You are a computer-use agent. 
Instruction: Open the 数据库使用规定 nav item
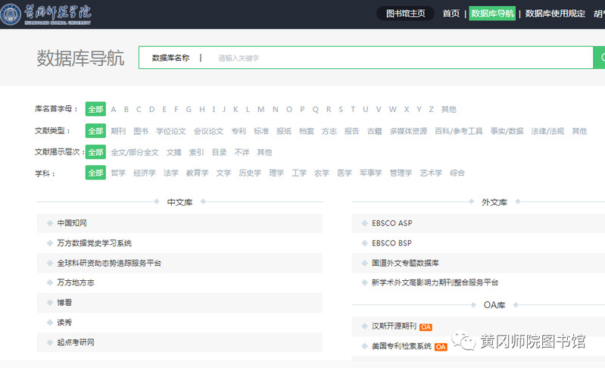tap(555, 14)
